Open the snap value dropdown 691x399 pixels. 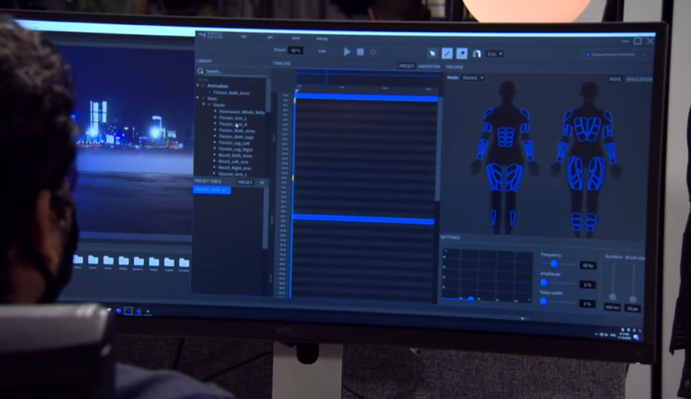(x=494, y=54)
